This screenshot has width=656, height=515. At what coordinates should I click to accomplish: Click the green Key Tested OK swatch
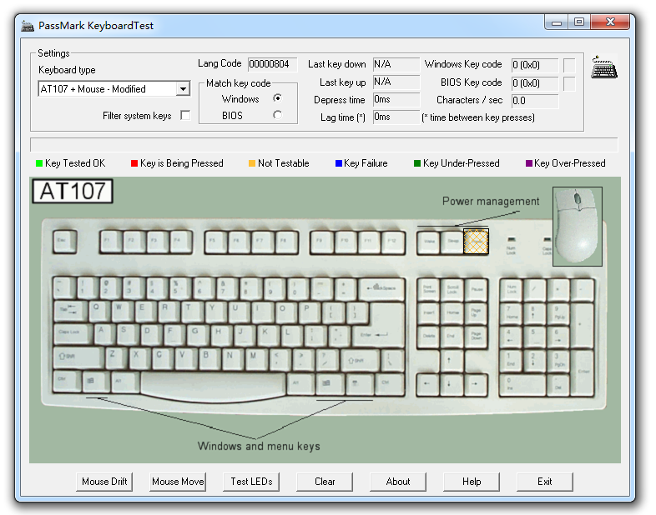38,163
